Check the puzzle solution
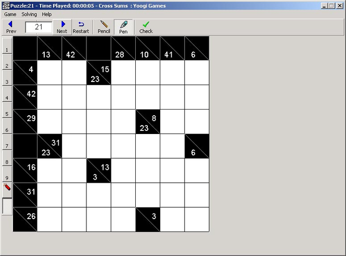 click(146, 27)
